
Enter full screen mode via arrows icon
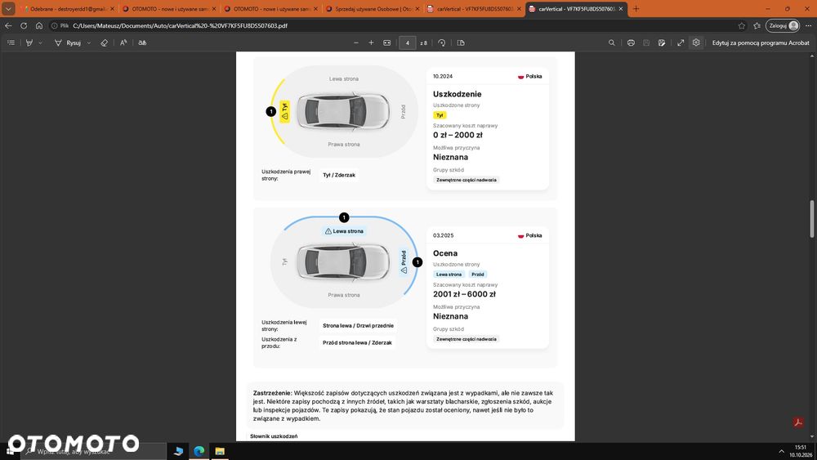click(x=681, y=42)
